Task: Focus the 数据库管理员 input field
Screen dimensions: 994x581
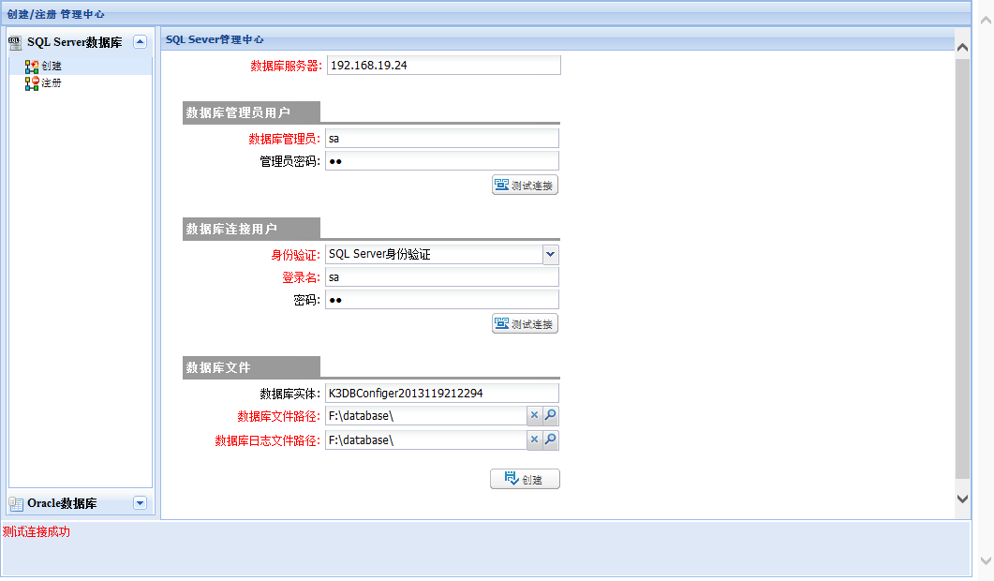Action: pos(442,139)
